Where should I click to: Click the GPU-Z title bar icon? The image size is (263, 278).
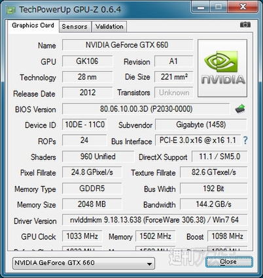[10, 10]
